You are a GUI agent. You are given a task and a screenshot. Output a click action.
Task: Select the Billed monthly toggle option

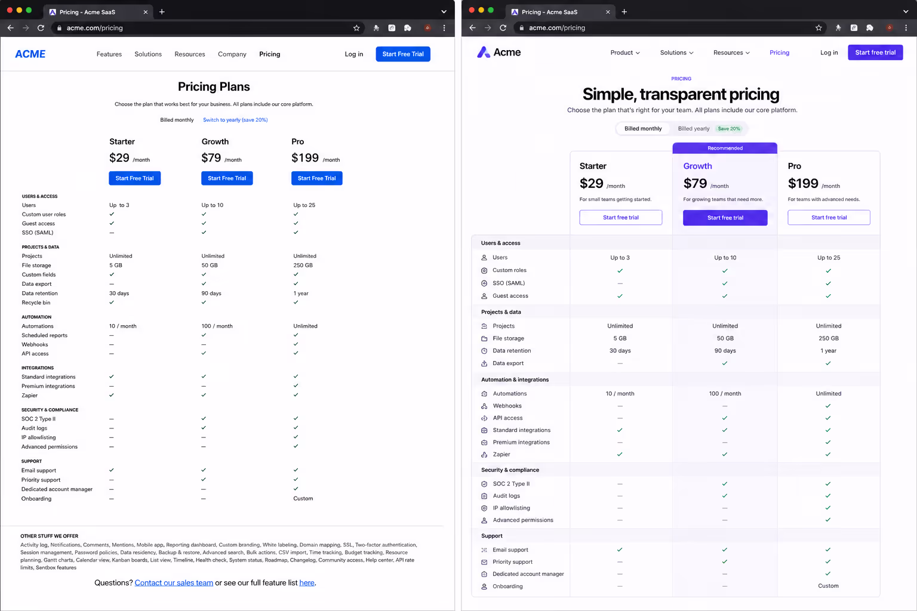643,128
